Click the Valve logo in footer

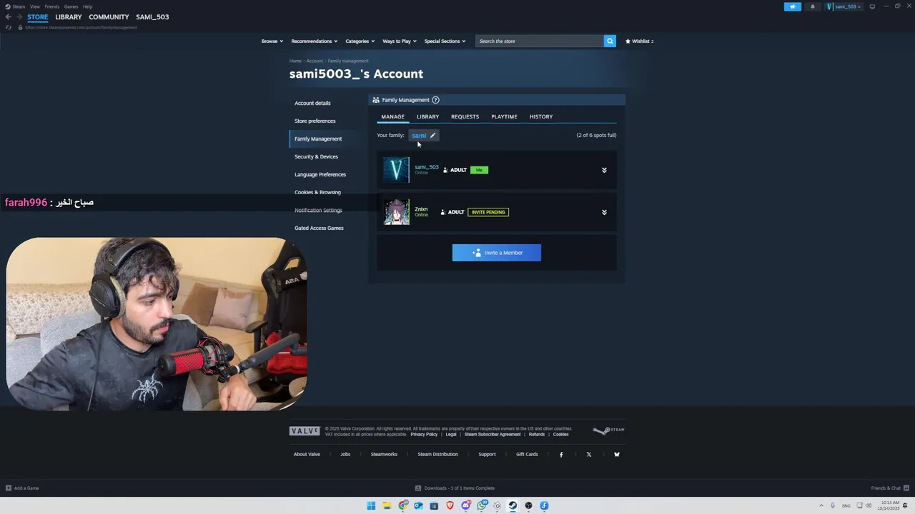pyautogui.click(x=305, y=430)
